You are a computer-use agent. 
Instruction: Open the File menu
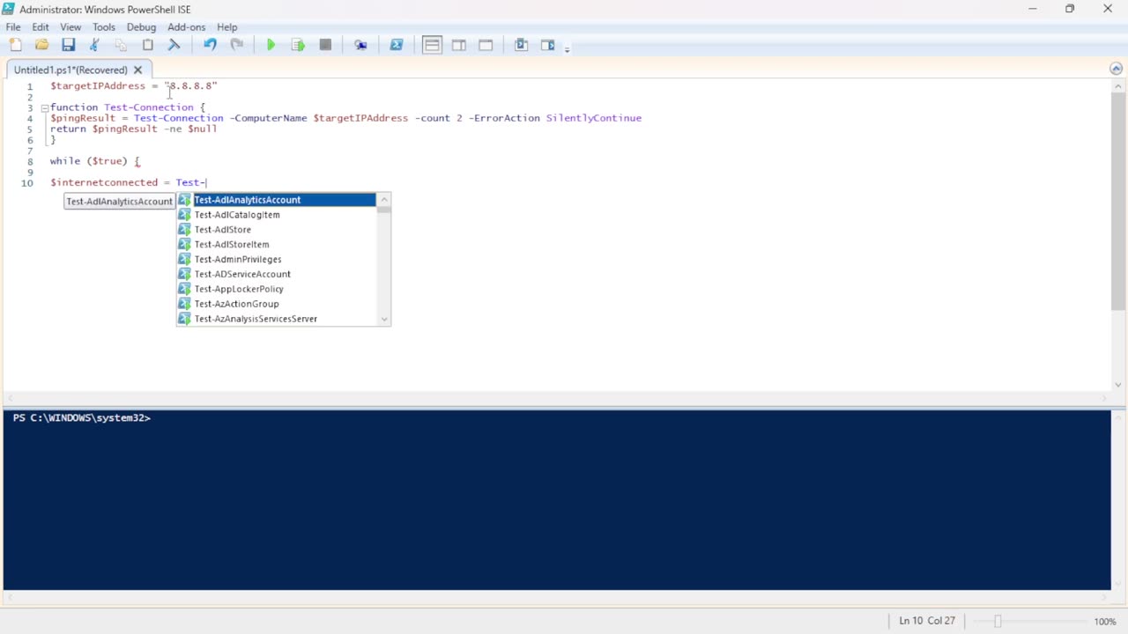[x=13, y=27]
